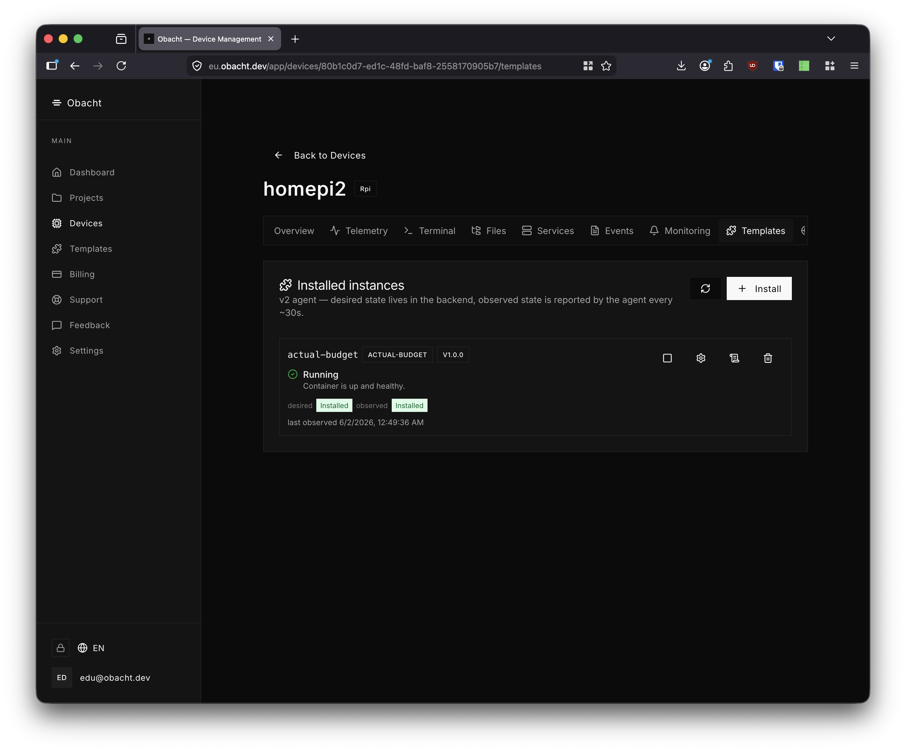This screenshot has height=751, width=906.
Task: Open the site security shield icon
Action: pos(197,66)
